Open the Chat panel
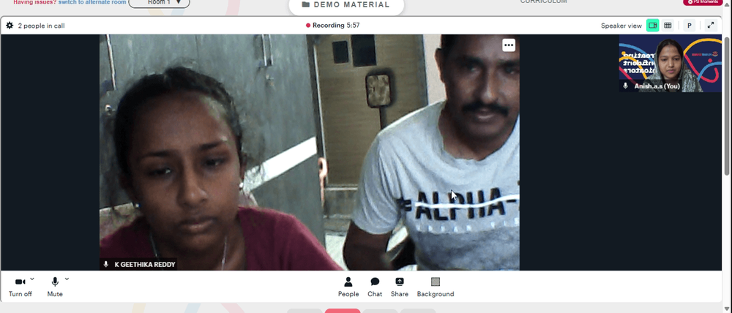Image resolution: width=732 pixels, height=313 pixels. tap(374, 287)
